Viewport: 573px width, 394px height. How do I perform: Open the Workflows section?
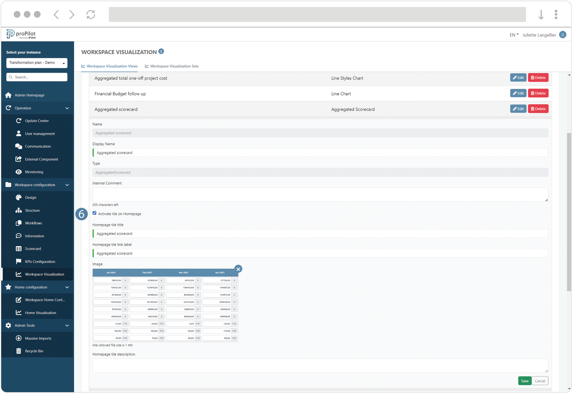coord(33,223)
